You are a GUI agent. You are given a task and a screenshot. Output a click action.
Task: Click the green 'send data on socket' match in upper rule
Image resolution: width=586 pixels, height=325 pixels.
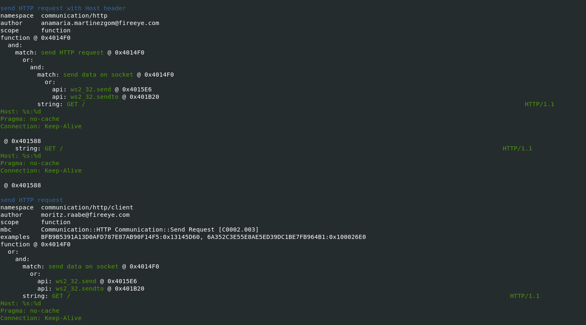(98, 75)
